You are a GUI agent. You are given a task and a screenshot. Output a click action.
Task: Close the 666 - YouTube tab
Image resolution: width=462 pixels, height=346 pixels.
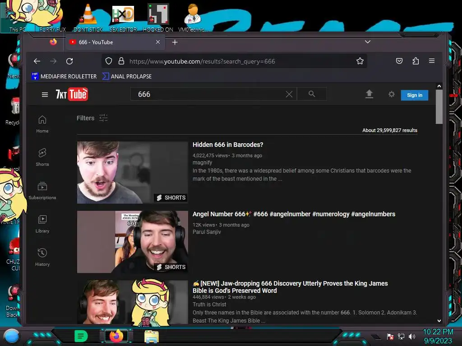tap(158, 42)
